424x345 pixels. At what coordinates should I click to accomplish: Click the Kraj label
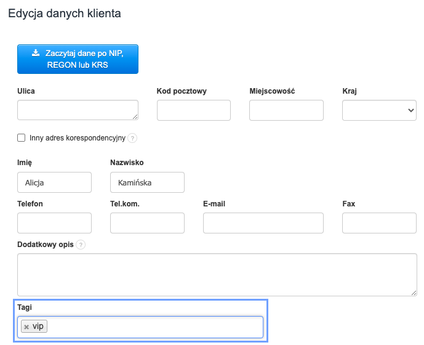[x=350, y=91]
